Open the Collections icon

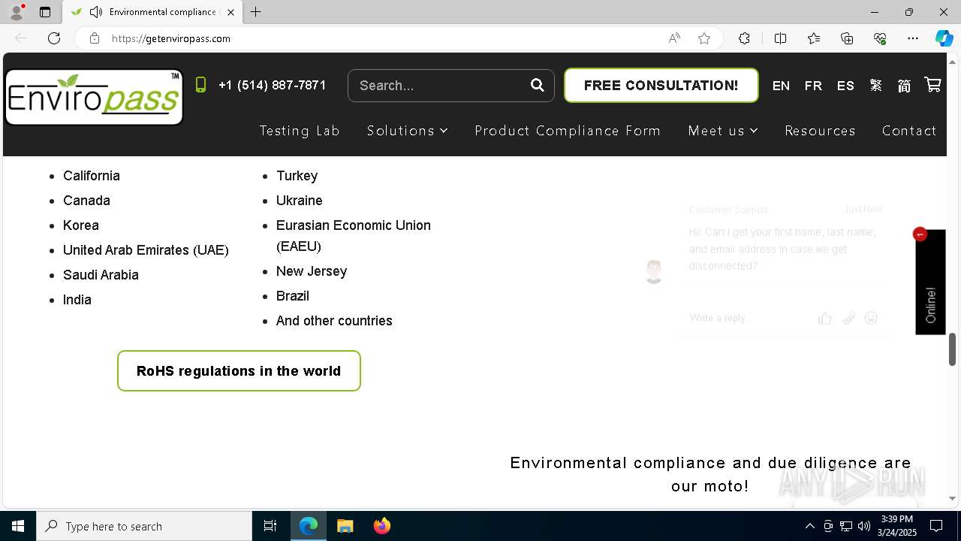click(x=847, y=38)
